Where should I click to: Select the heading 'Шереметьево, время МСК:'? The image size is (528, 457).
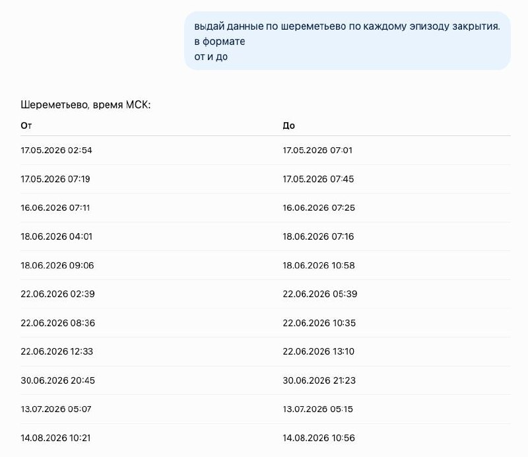point(86,105)
